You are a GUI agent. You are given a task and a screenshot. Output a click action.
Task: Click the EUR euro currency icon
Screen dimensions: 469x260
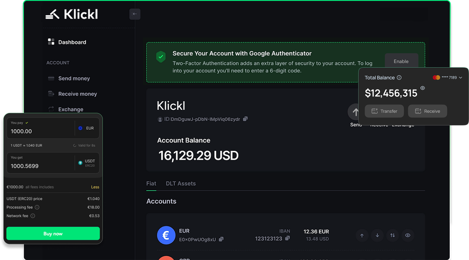point(166,235)
